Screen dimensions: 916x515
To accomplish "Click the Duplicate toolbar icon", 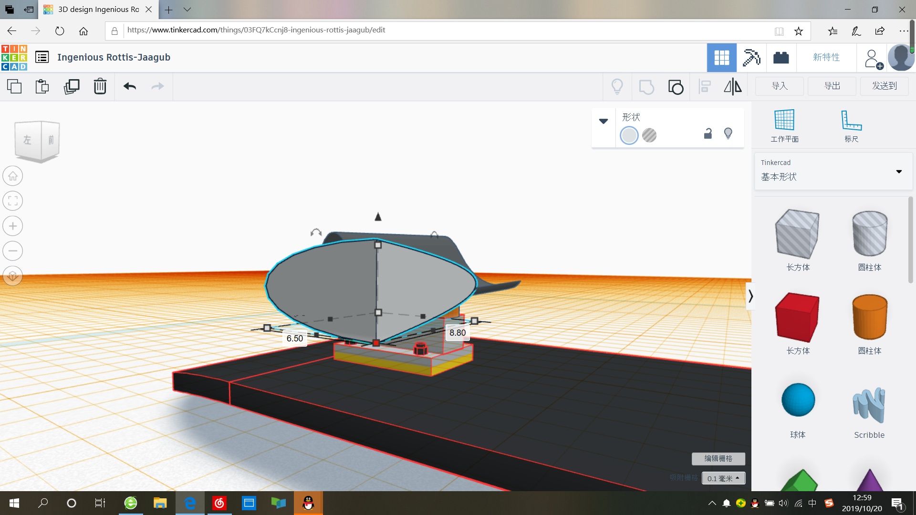I will tap(72, 86).
